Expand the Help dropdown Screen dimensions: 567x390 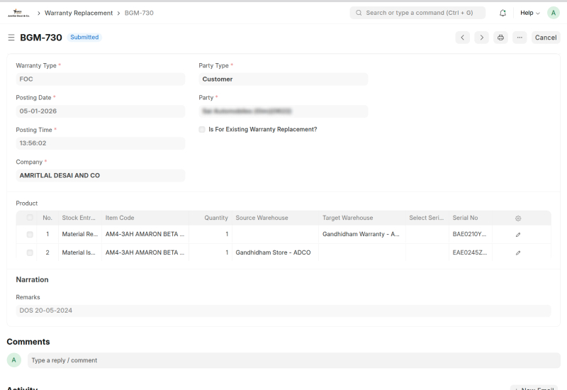(529, 13)
